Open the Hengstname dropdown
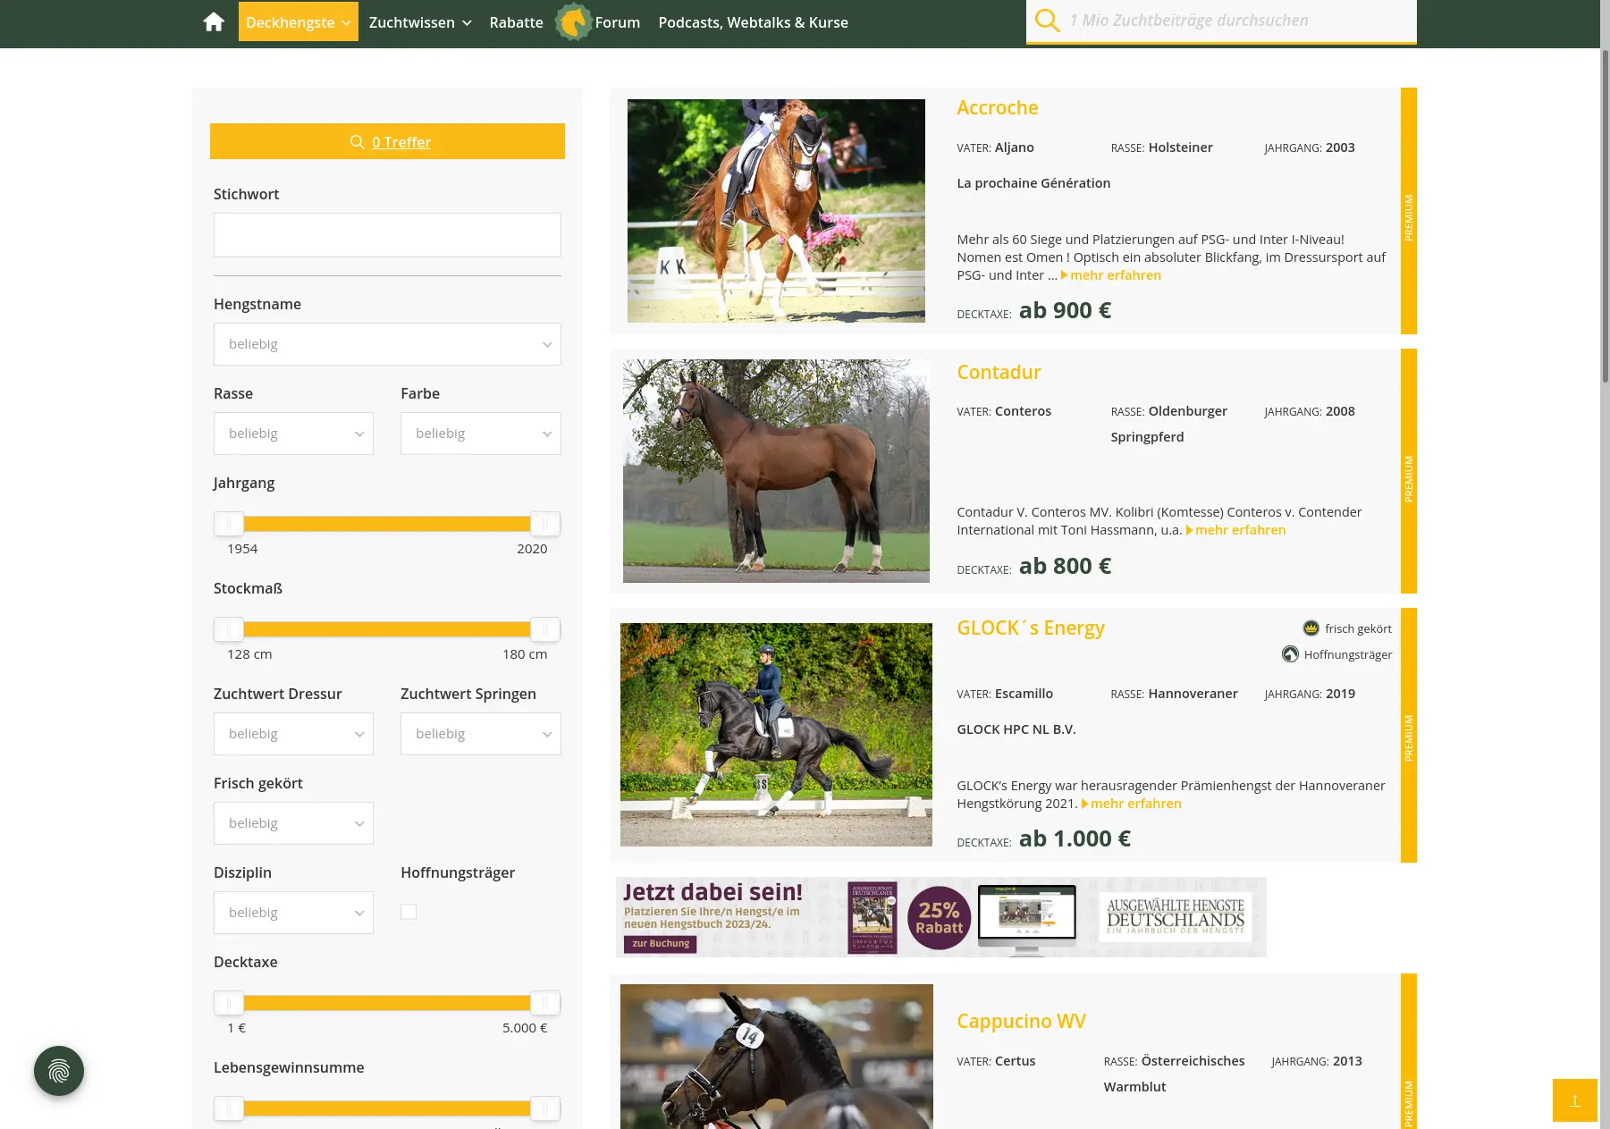Screen dimensions: 1610x1129 [387, 344]
